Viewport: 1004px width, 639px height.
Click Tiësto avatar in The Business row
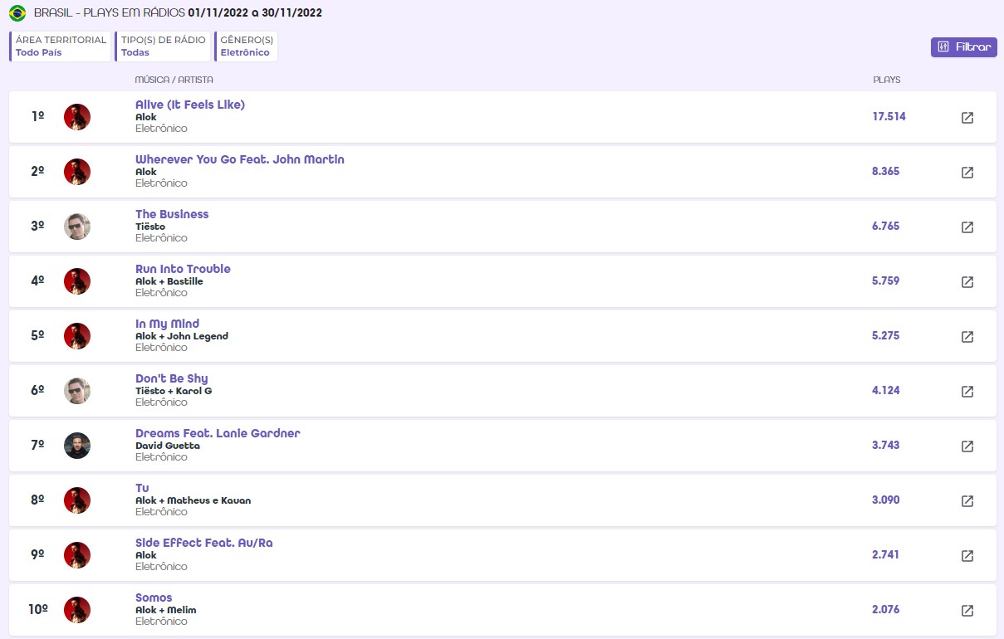point(77,227)
